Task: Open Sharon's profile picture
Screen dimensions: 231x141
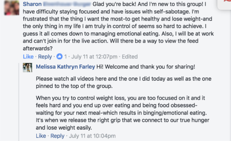Action: click(12, 8)
